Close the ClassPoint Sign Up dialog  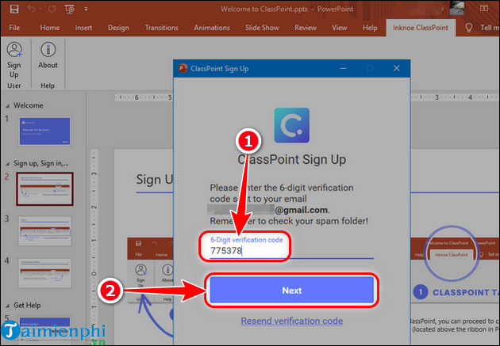pyautogui.click(x=397, y=69)
